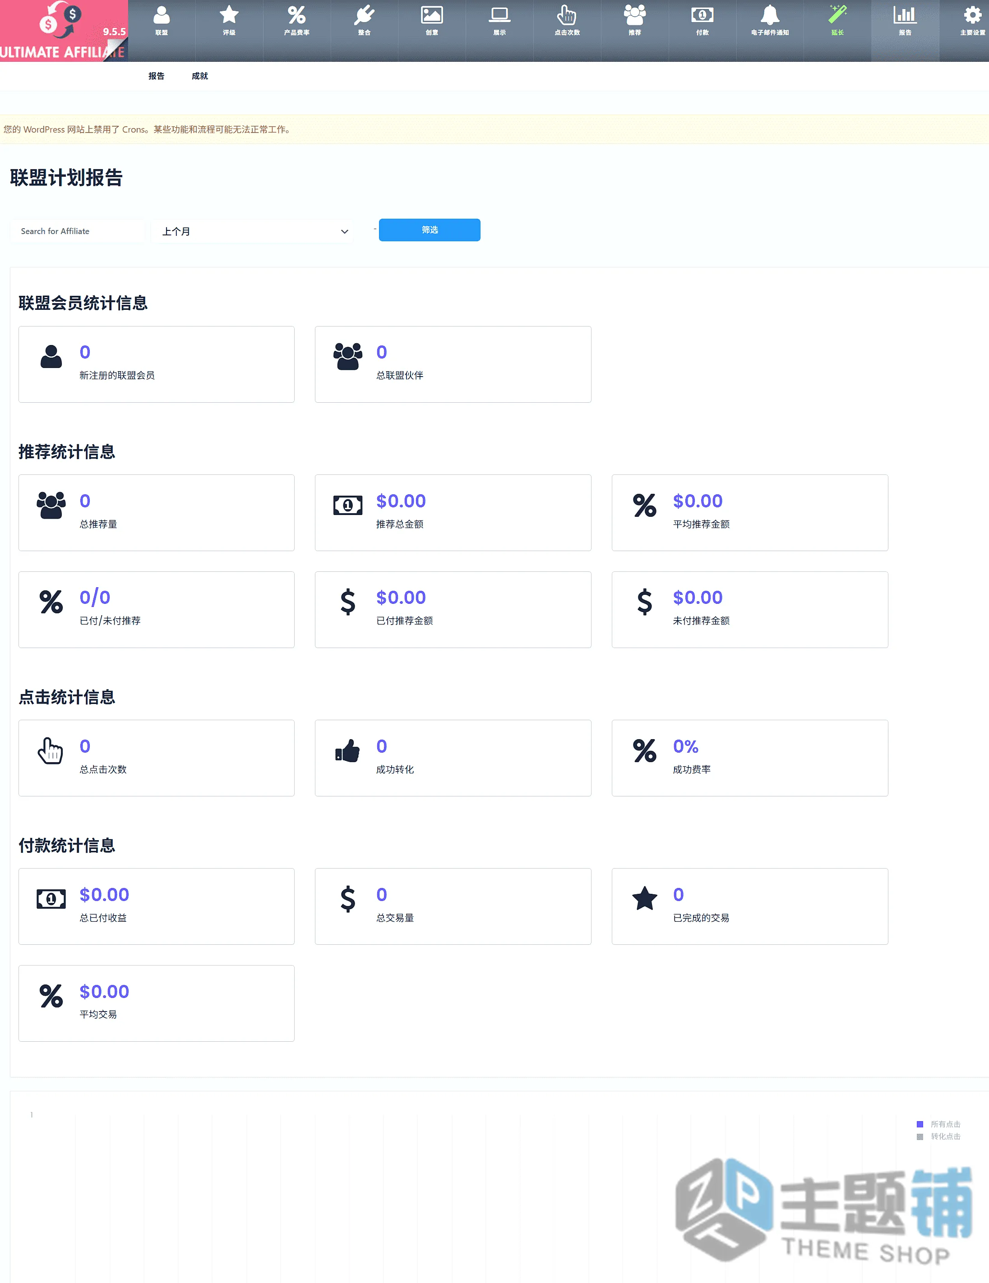Screen dimensions: 989x1283
Task: Click the 新注册的联盟会员 label
Action: 117,375
